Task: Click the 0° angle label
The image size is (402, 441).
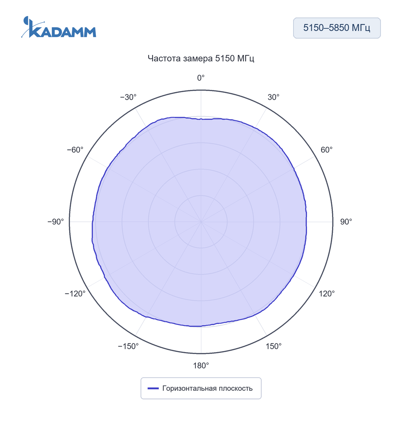Action: coord(201,78)
